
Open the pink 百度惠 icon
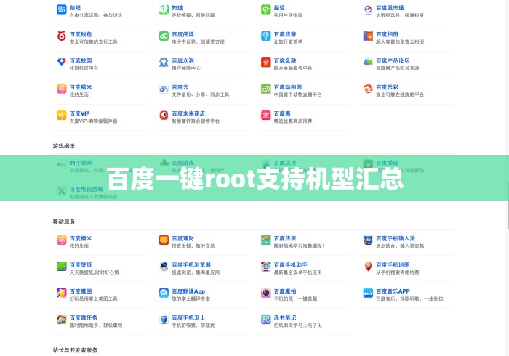point(266,115)
